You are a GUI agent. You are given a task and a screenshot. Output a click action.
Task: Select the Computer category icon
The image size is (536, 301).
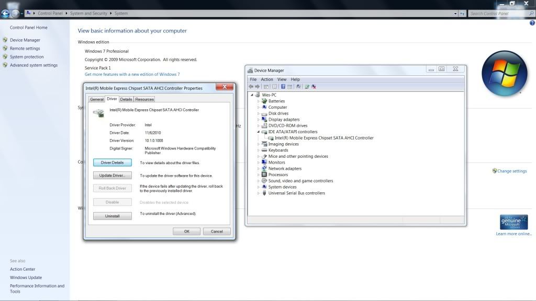pyautogui.click(x=264, y=107)
